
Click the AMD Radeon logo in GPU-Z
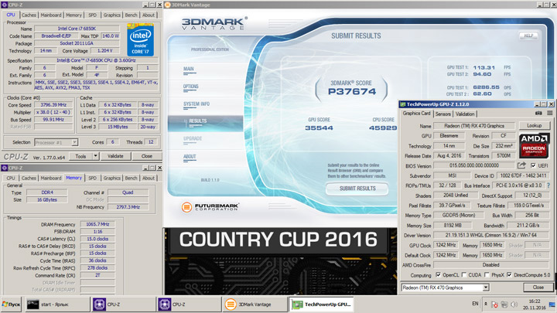tap(534, 145)
